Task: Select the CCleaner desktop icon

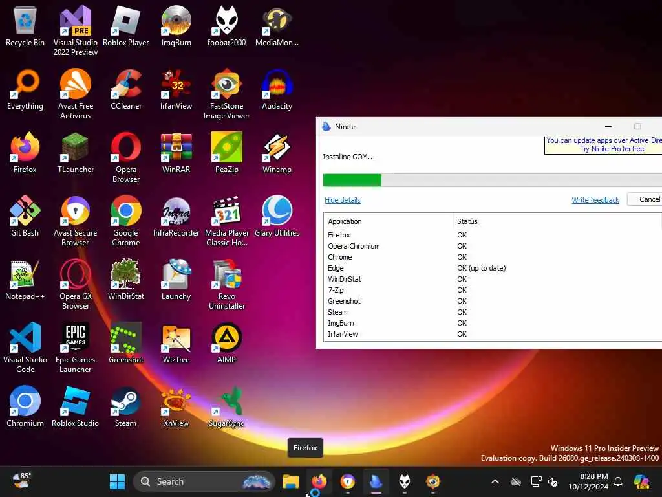Action: [126, 89]
